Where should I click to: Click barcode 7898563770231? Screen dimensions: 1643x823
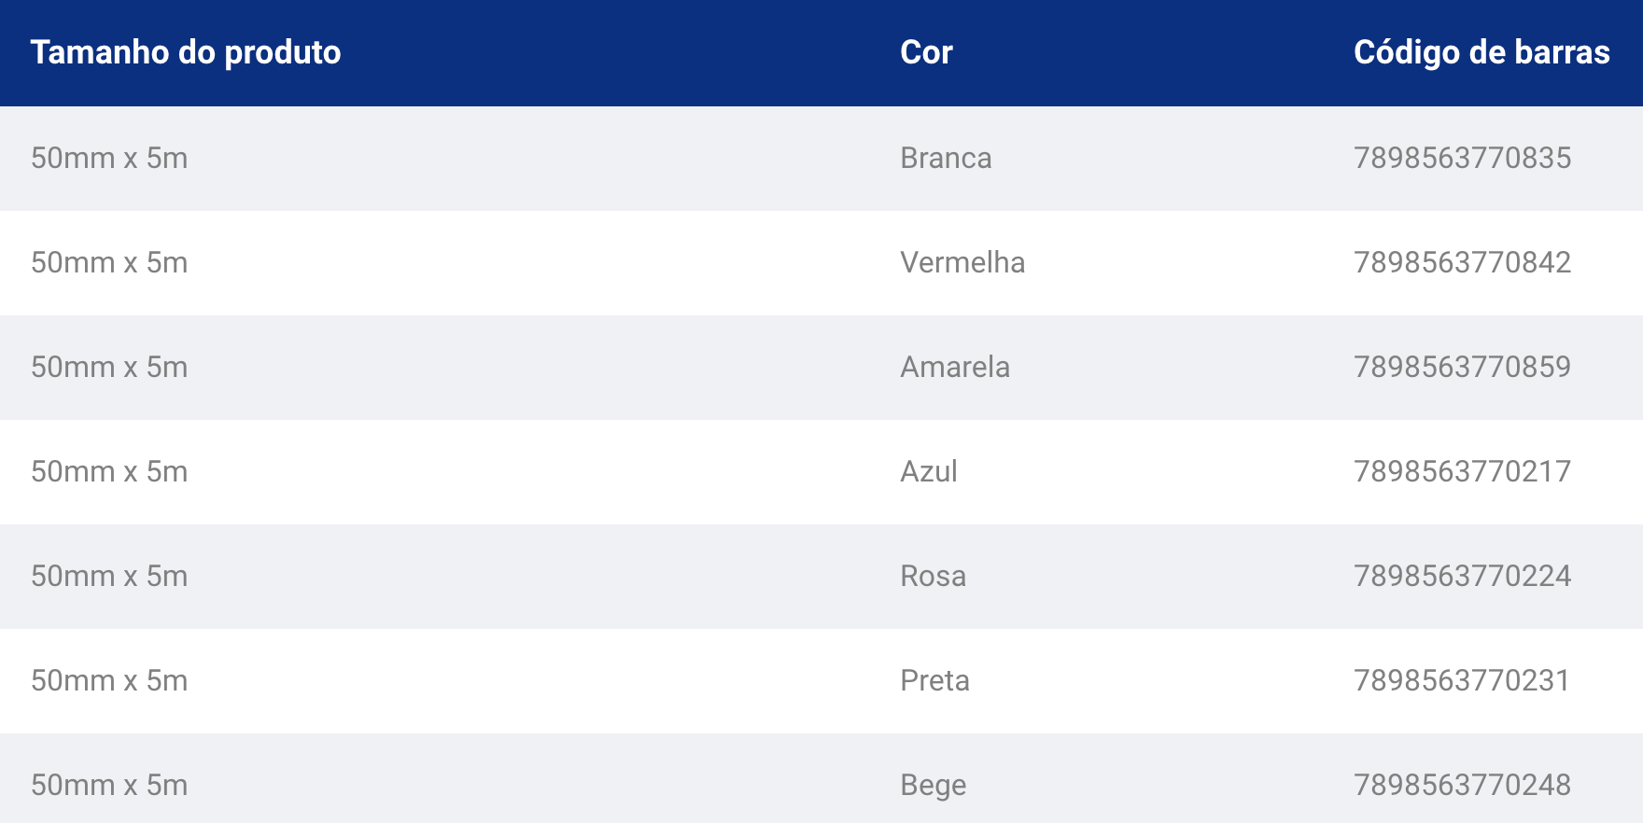(x=1462, y=680)
